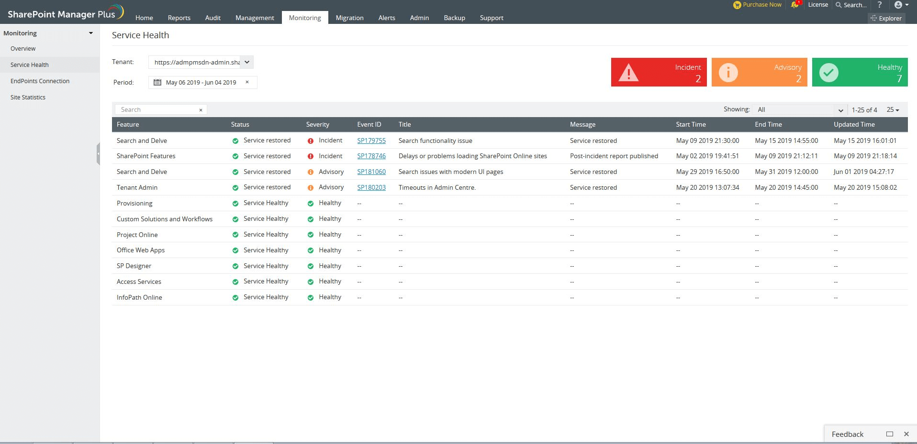This screenshot has height=444, width=917.
Task: Change rows per page from 25
Action: (x=893, y=110)
